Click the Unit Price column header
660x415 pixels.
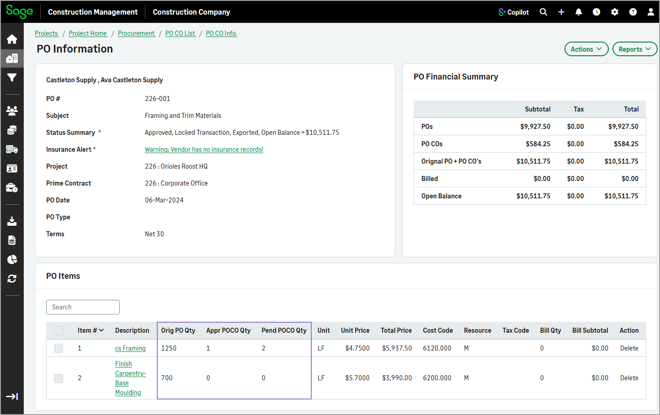coord(355,330)
